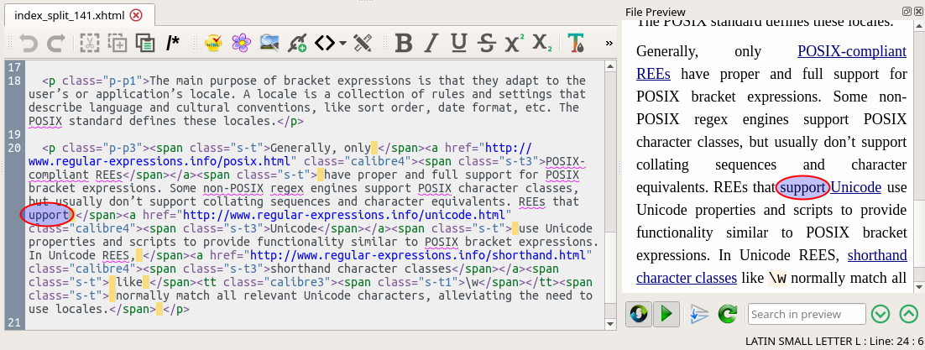Screen dimensions: 925x350
Task: Click line number 21 in gutter
Action: point(14,322)
